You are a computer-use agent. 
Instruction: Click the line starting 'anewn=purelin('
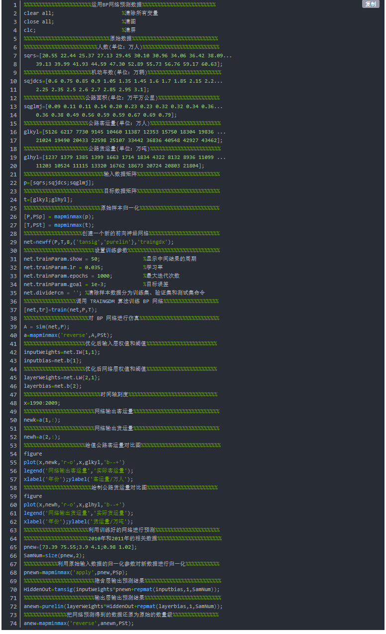123,606
